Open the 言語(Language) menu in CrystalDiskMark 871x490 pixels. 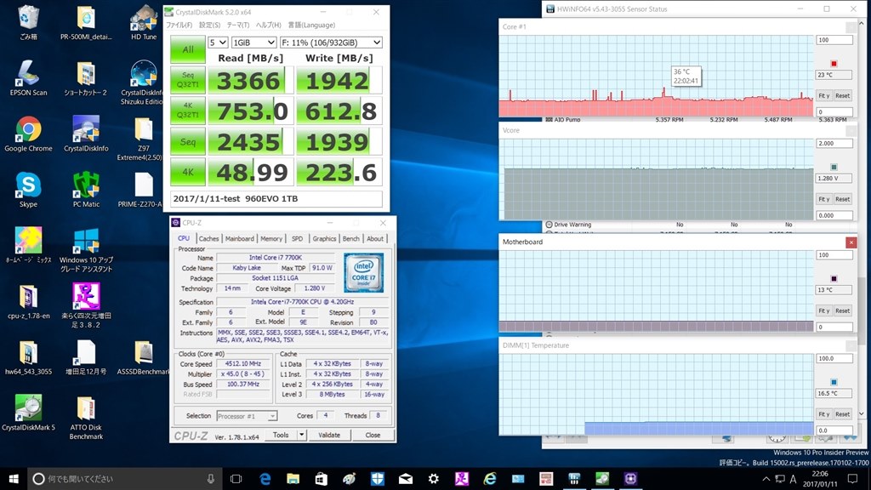(x=311, y=25)
